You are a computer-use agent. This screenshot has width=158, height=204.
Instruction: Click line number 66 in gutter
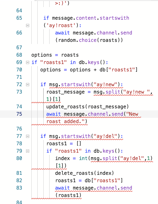(19, 33)
